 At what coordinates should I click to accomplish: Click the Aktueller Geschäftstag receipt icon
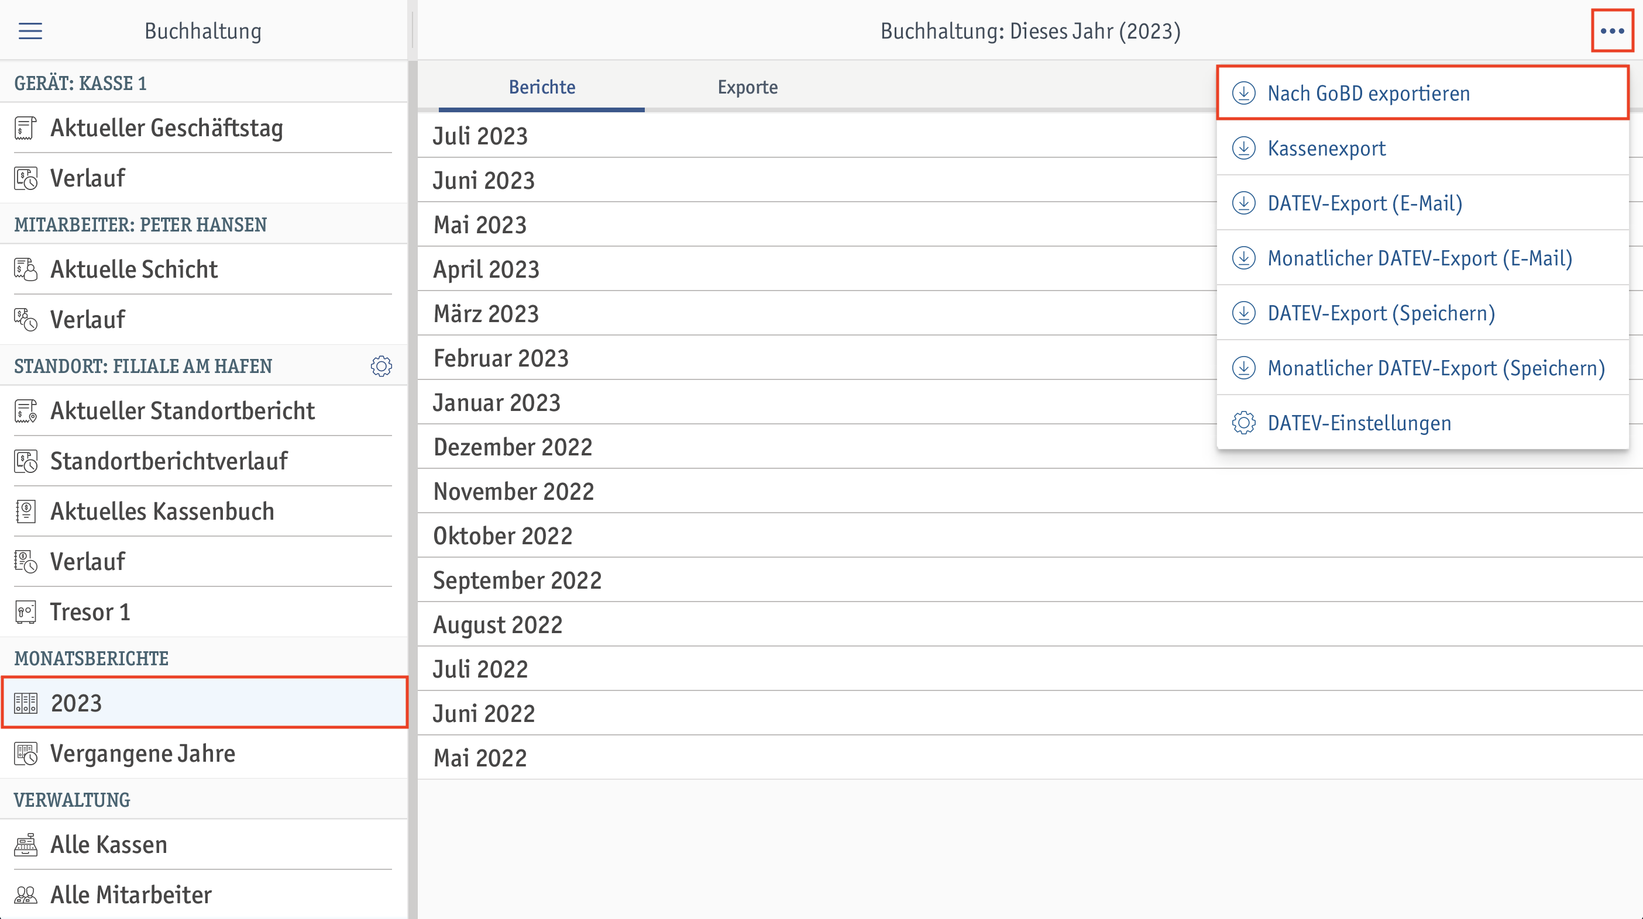26,128
